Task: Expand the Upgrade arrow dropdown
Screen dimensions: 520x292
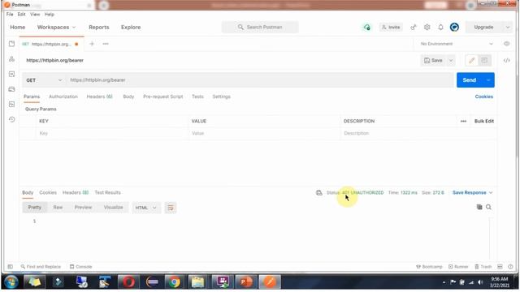Action: click(508, 27)
